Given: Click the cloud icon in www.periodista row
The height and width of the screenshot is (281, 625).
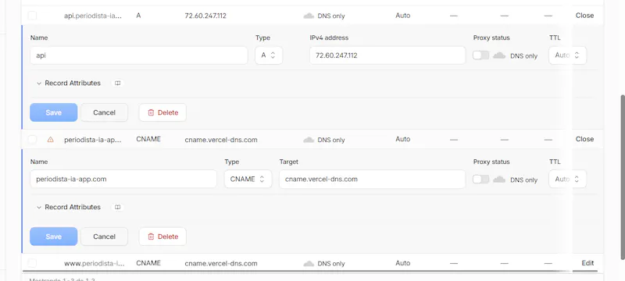Looking at the screenshot, I should coord(309,264).
